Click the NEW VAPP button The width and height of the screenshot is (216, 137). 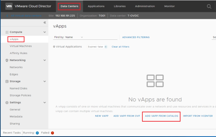102,116
